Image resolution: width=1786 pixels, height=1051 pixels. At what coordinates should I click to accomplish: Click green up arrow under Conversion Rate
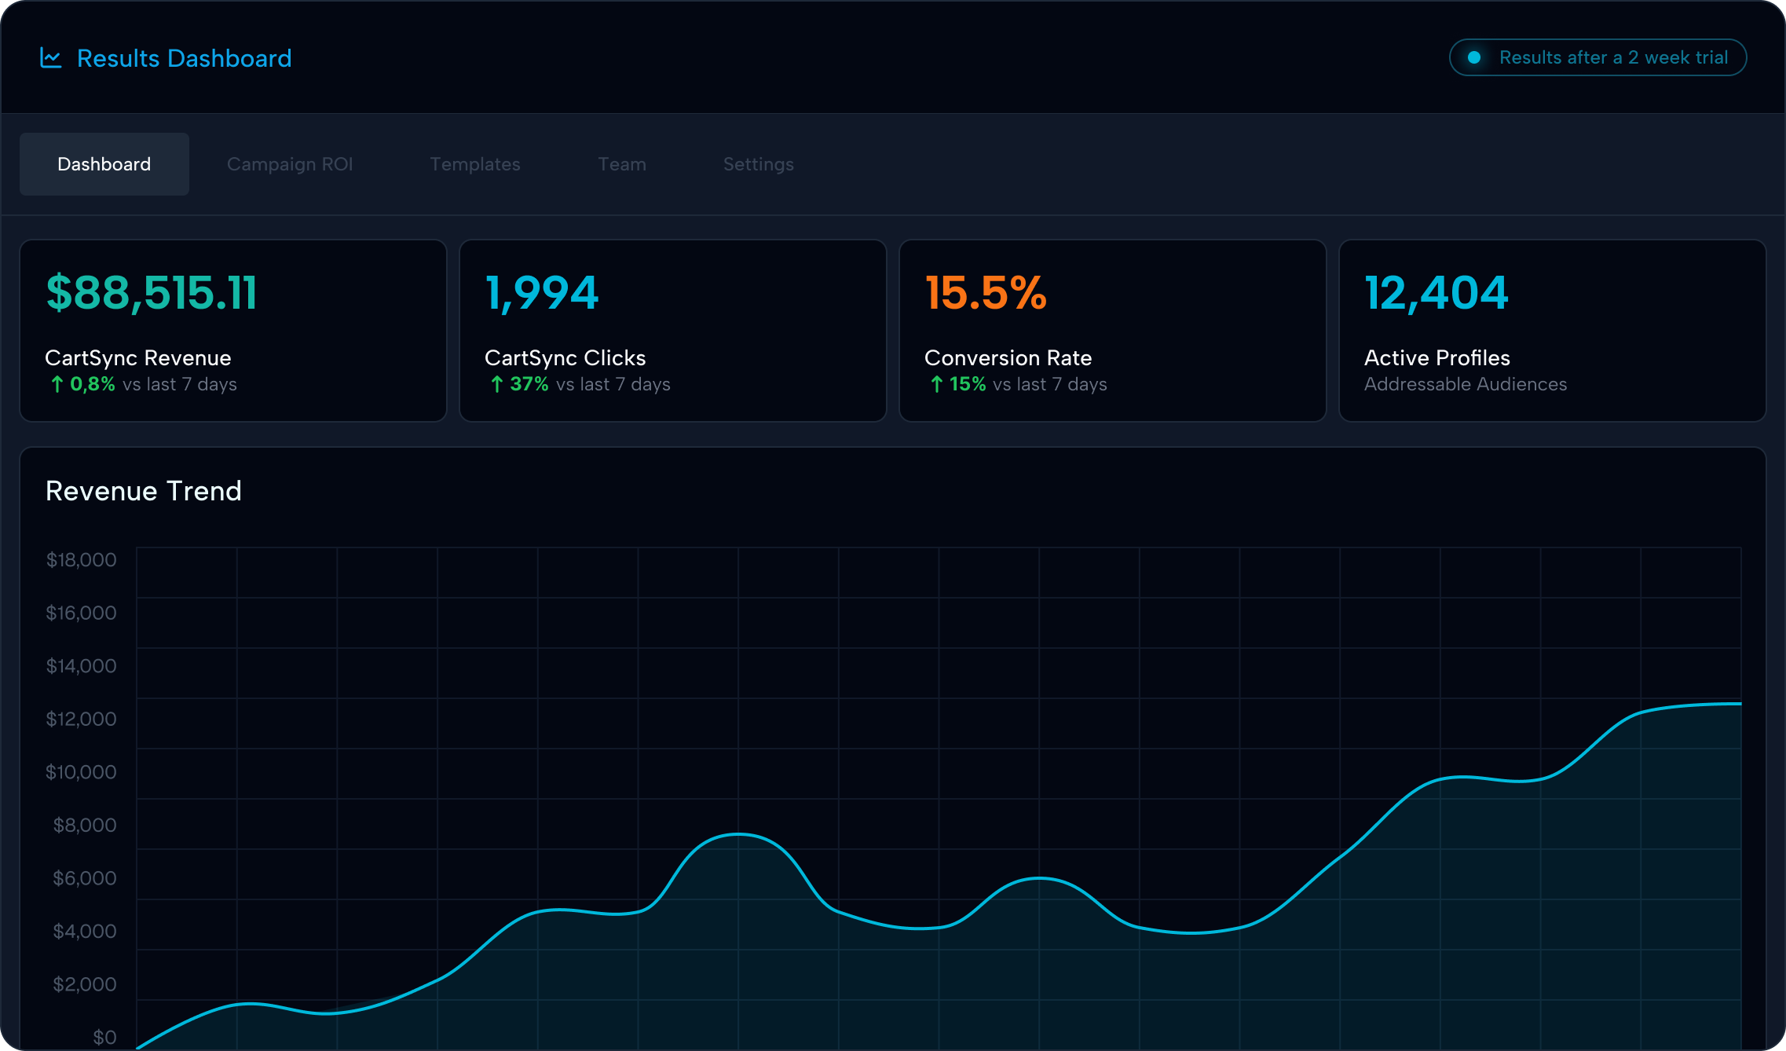pos(936,384)
